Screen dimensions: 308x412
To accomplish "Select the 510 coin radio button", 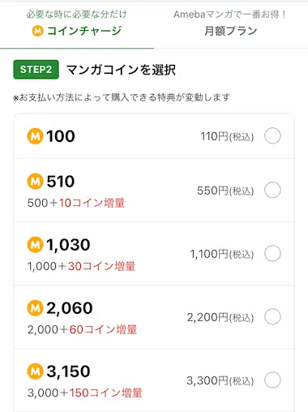I will click(x=272, y=190).
